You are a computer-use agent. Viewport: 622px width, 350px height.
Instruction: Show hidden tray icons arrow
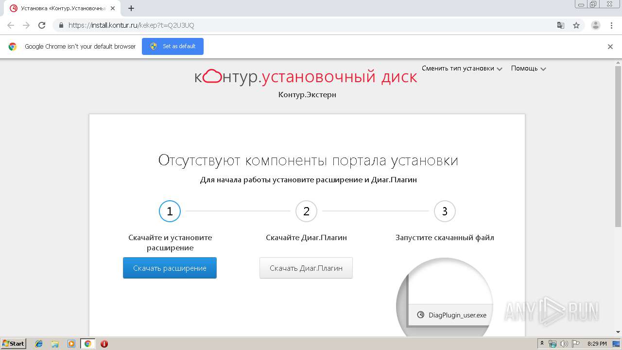pos(542,344)
